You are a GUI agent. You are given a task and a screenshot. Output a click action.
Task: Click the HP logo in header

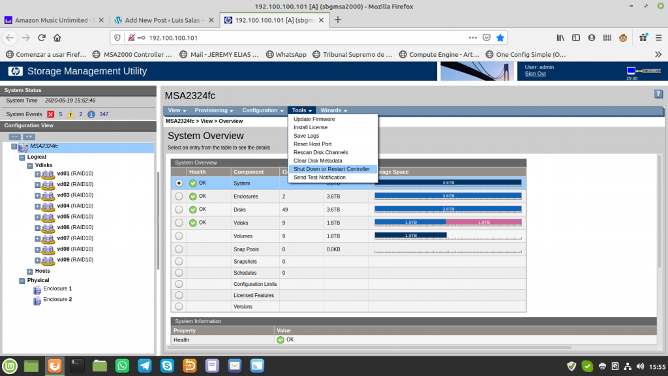16,71
